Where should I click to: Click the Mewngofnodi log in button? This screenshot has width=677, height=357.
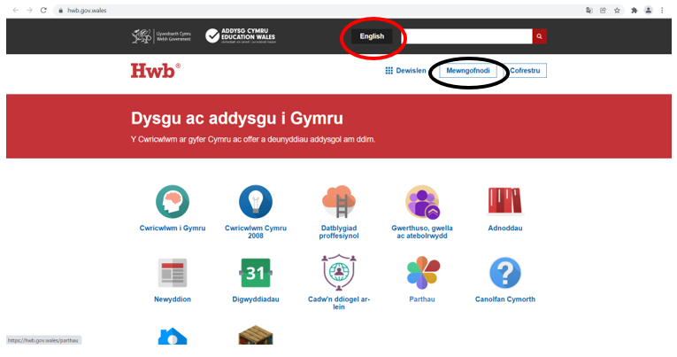tap(468, 71)
